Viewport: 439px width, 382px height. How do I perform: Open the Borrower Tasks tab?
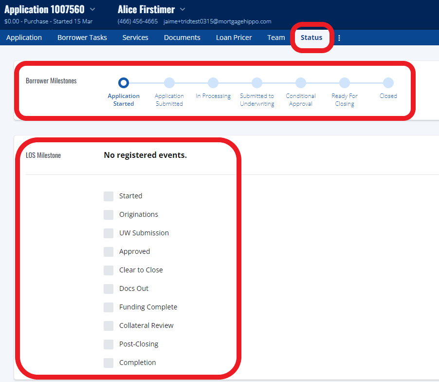point(82,38)
